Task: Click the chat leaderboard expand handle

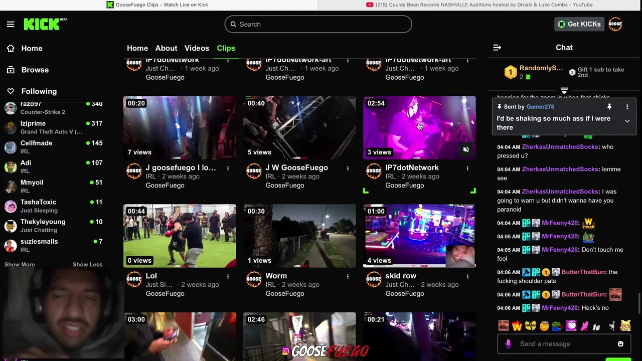Action: click(564, 91)
